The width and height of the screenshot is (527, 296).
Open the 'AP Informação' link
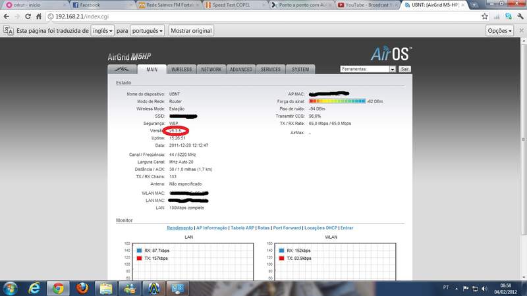click(211, 228)
